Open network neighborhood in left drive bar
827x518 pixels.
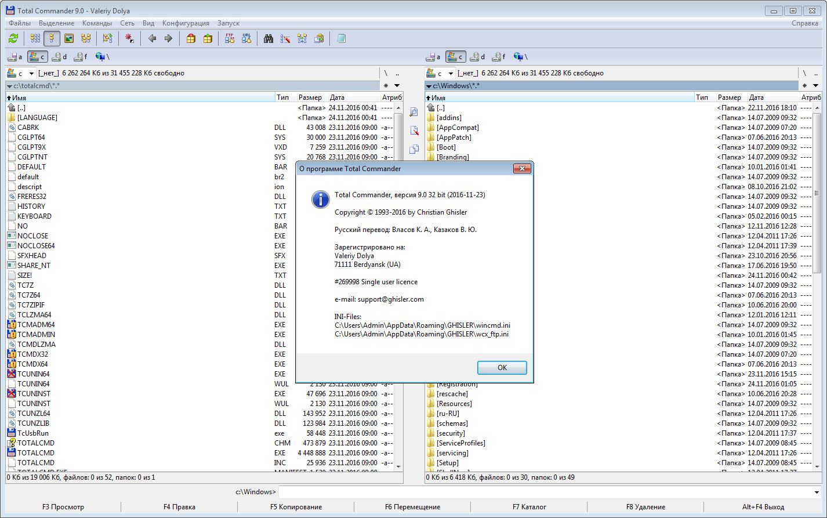pos(102,57)
